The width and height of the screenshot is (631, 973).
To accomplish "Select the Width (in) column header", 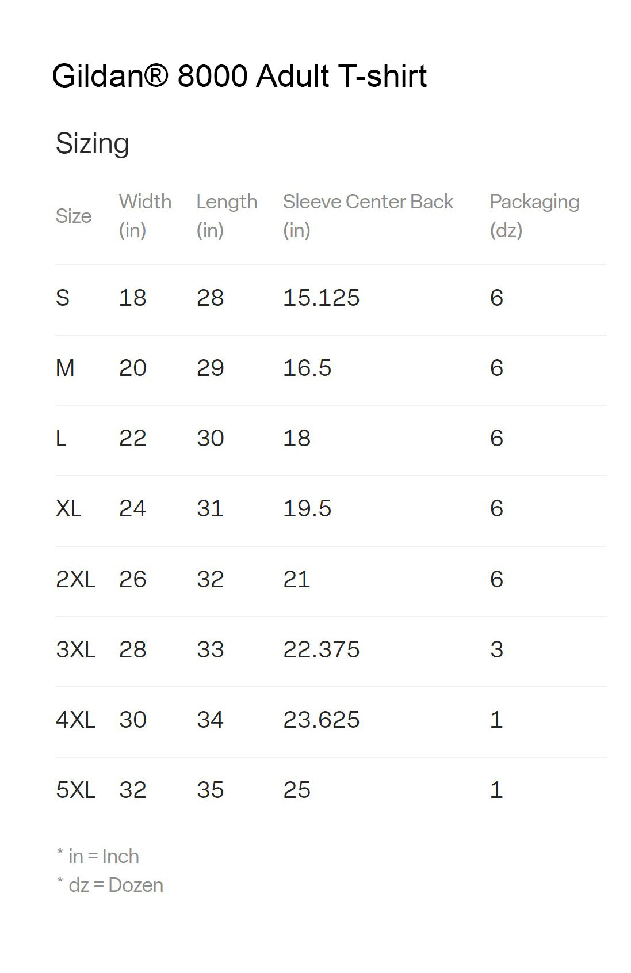I will pyautogui.click(x=145, y=215).
